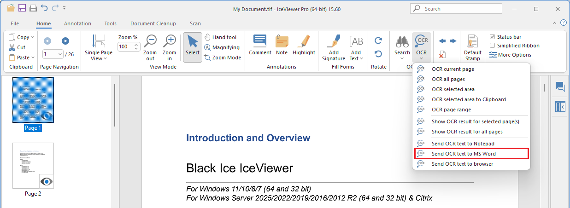This screenshot has height=208, width=570.
Task: Click the left blue arrow in ribbon
Action: pyautogui.click(x=442, y=41)
